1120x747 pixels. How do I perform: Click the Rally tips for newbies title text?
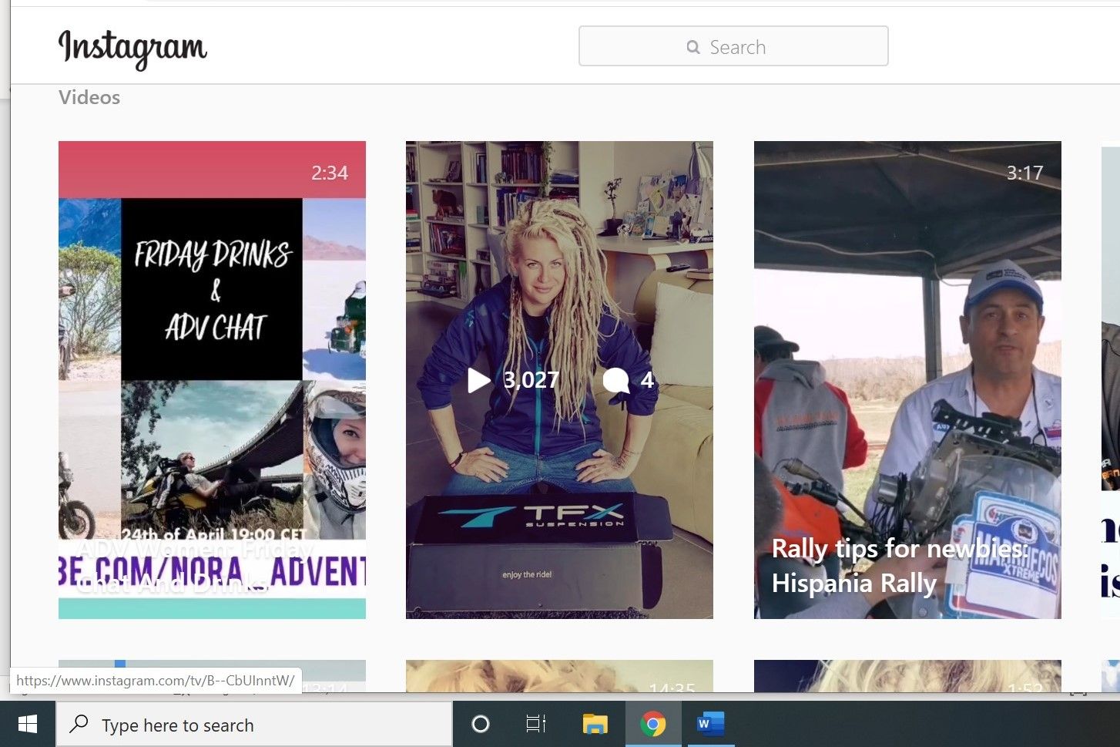pyautogui.click(x=900, y=566)
